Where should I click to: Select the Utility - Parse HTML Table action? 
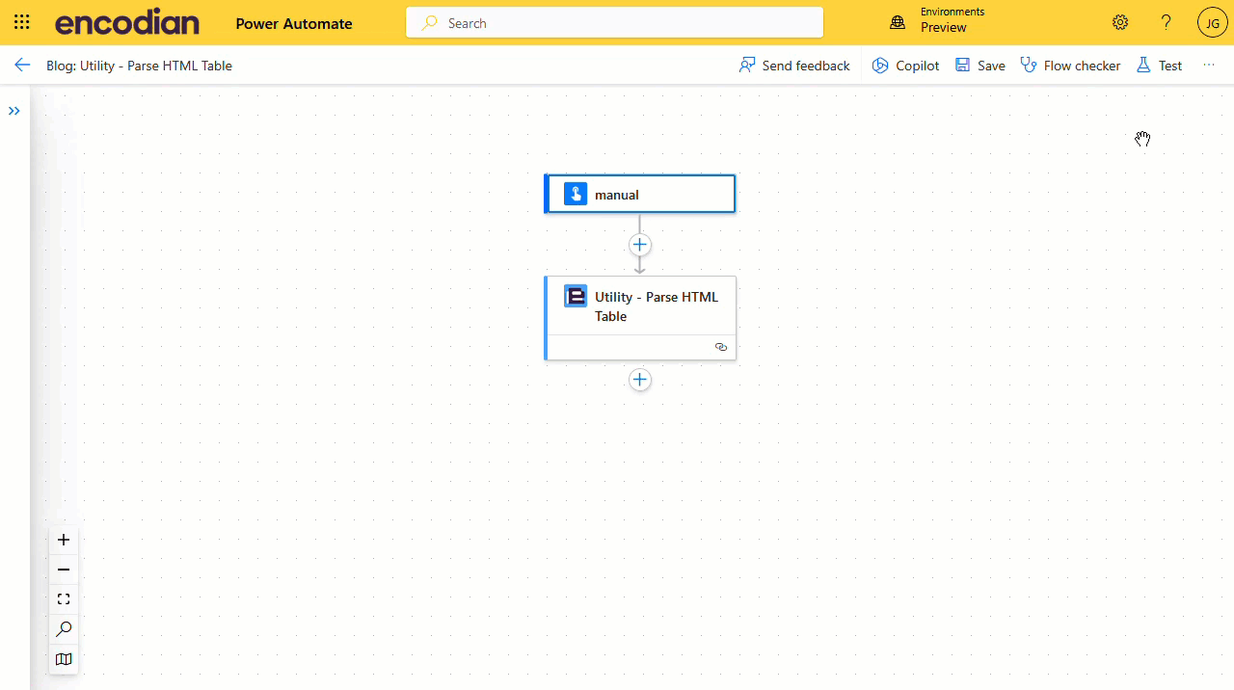pyautogui.click(x=640, y=318)
